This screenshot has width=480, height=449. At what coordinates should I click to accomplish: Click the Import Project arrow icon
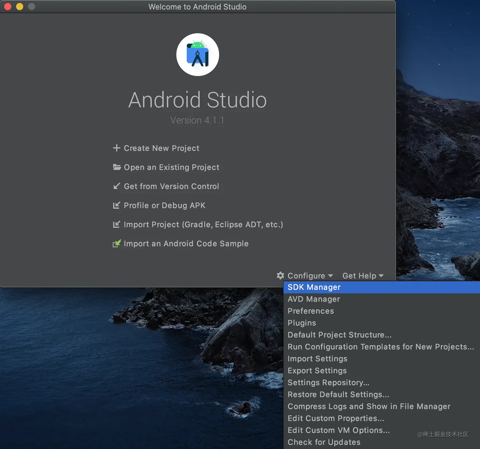coord(117,224)
